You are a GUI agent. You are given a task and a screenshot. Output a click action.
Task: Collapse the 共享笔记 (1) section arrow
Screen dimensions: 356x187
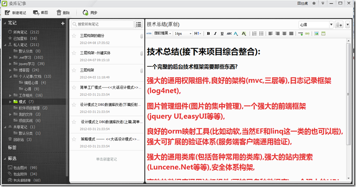coord(5,127)
